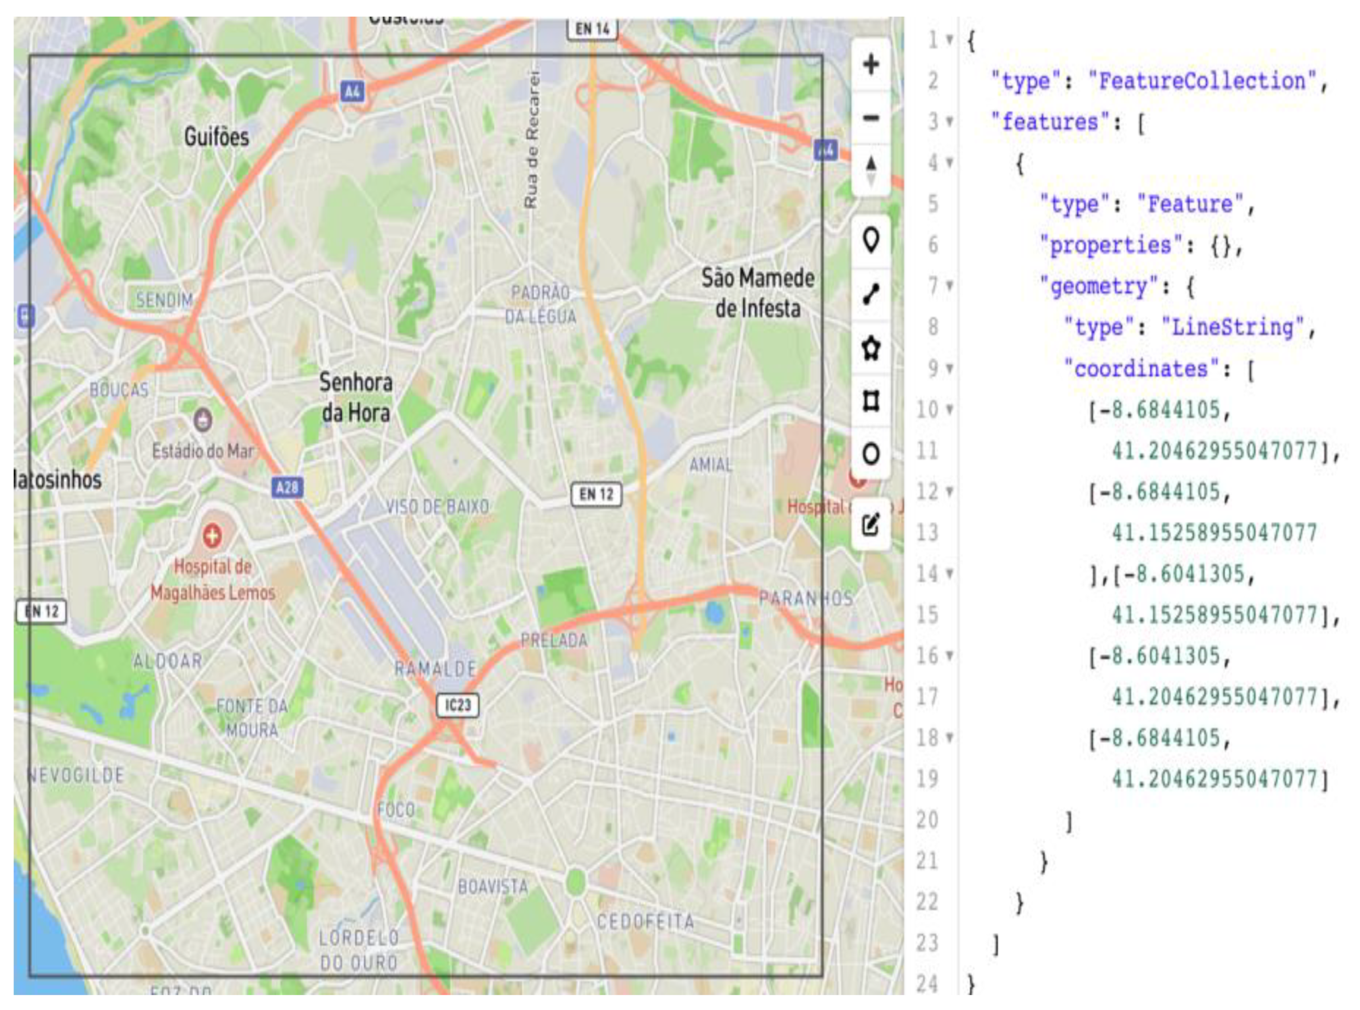The image size is (1360, 1010).
Task: Fold the first coordinate pair at line 10
Action: point(950,409)
